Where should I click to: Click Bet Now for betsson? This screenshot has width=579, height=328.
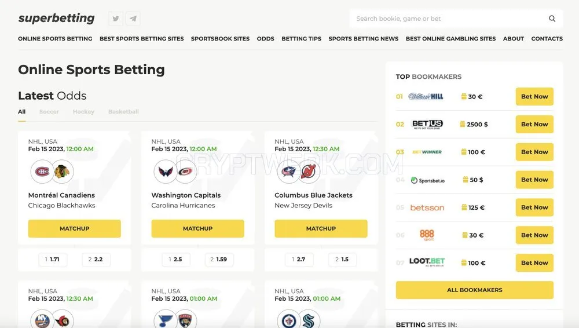click(x=534, y=207)
